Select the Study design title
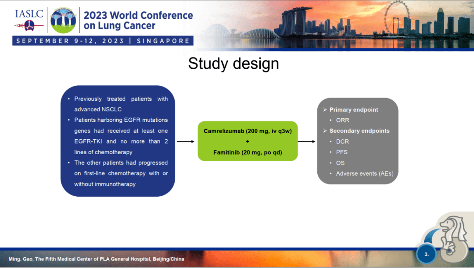This screenshot has width=474, height=268. click(233, 63)
